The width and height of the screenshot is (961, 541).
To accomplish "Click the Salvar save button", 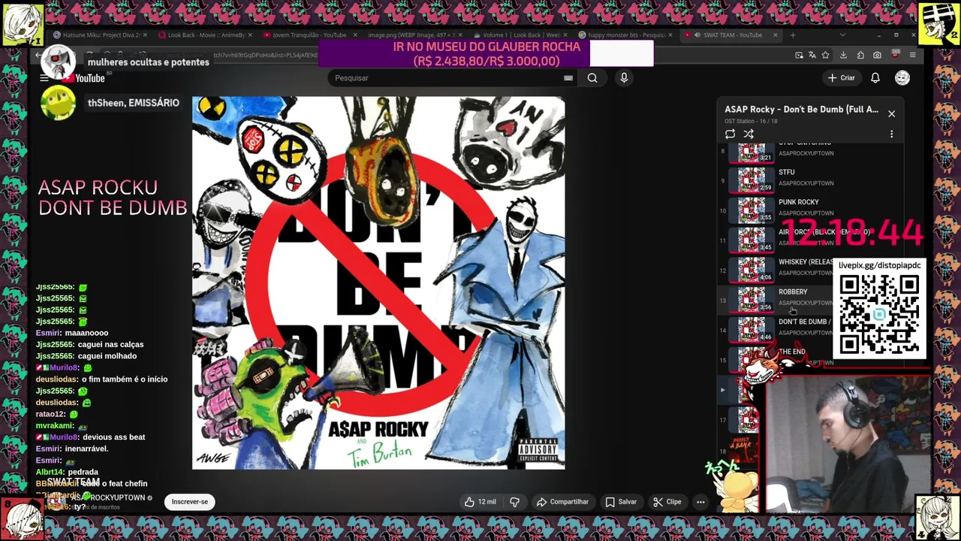I will coord(621,502).
